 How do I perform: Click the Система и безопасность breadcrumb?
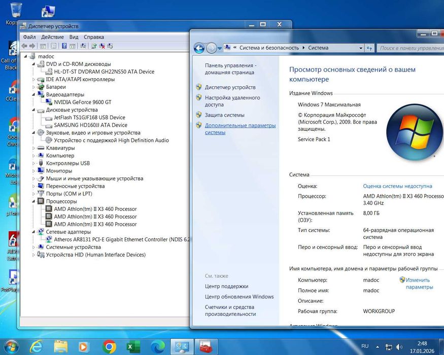(269, 48)
